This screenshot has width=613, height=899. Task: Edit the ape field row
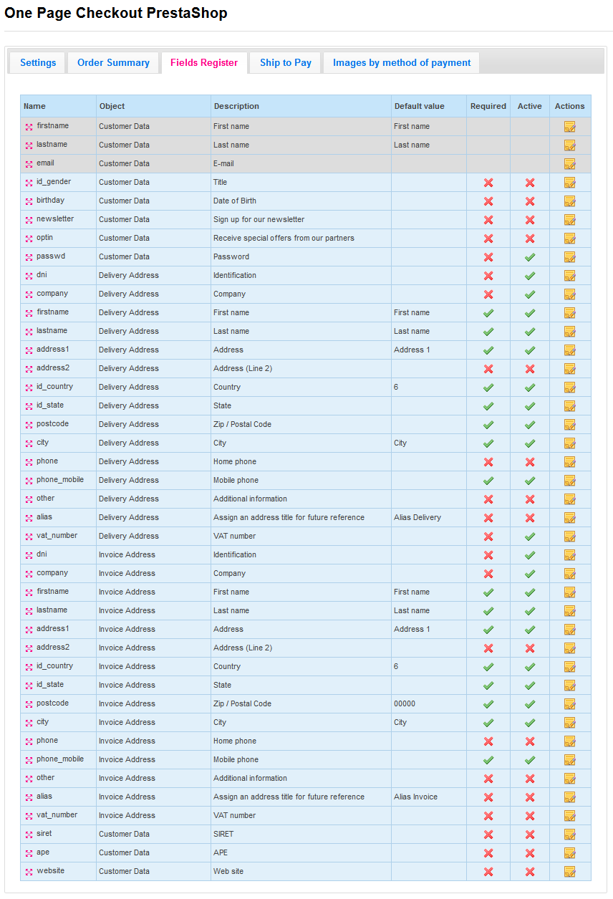coord(570,853)
